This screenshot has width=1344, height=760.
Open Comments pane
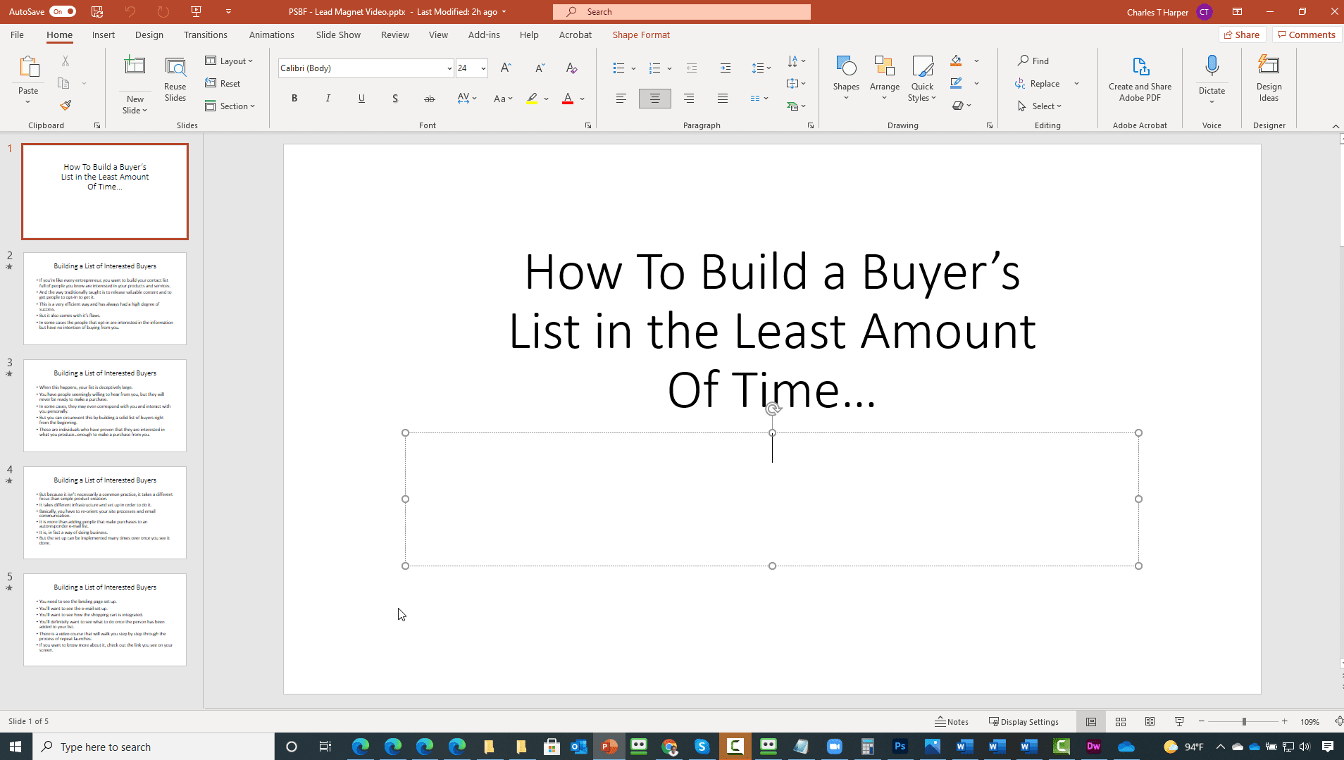1307,35
